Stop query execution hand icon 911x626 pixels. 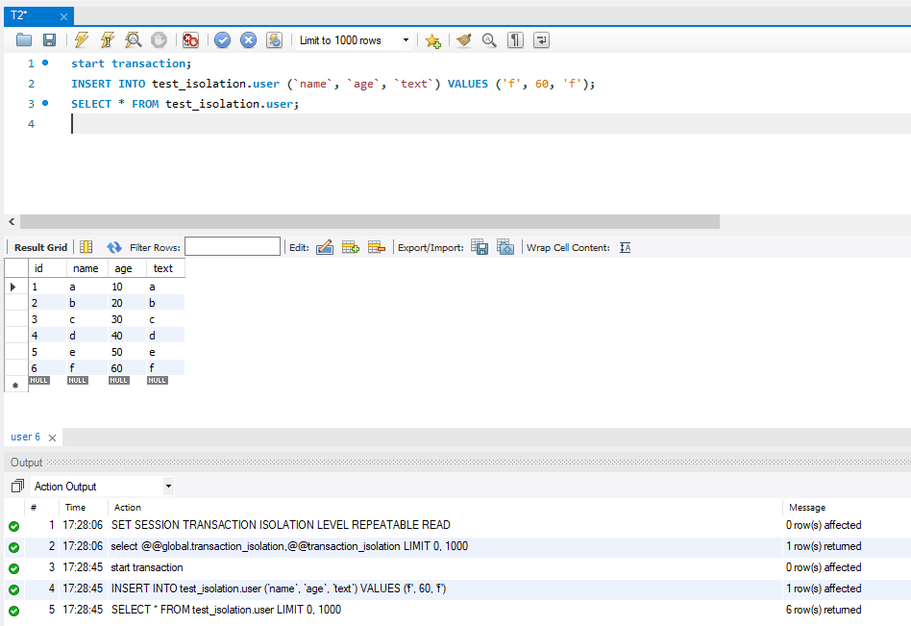click(x=159, y=40)
